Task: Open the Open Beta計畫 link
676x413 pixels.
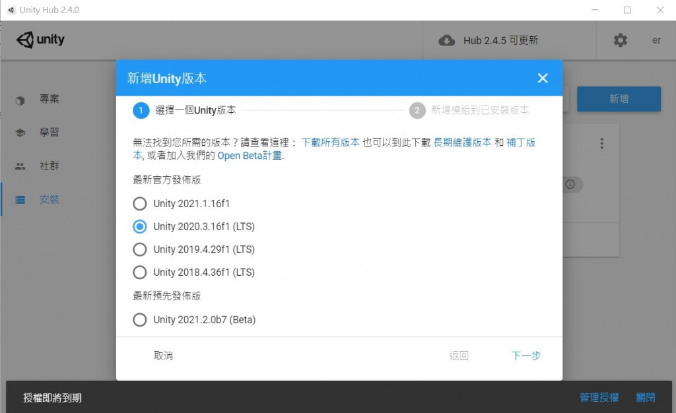Action: point(250,156)
